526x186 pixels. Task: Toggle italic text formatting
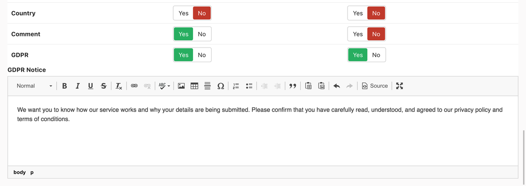(x=77, y=86)
